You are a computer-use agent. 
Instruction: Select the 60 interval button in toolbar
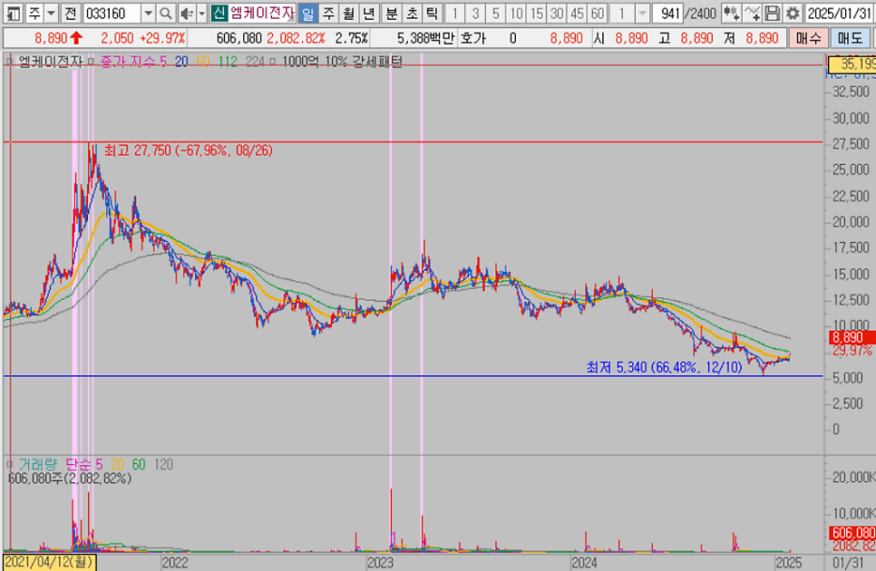[598, 13]
